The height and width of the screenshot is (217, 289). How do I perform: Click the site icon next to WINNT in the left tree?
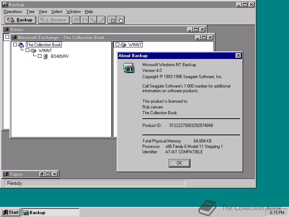point(33,50)
